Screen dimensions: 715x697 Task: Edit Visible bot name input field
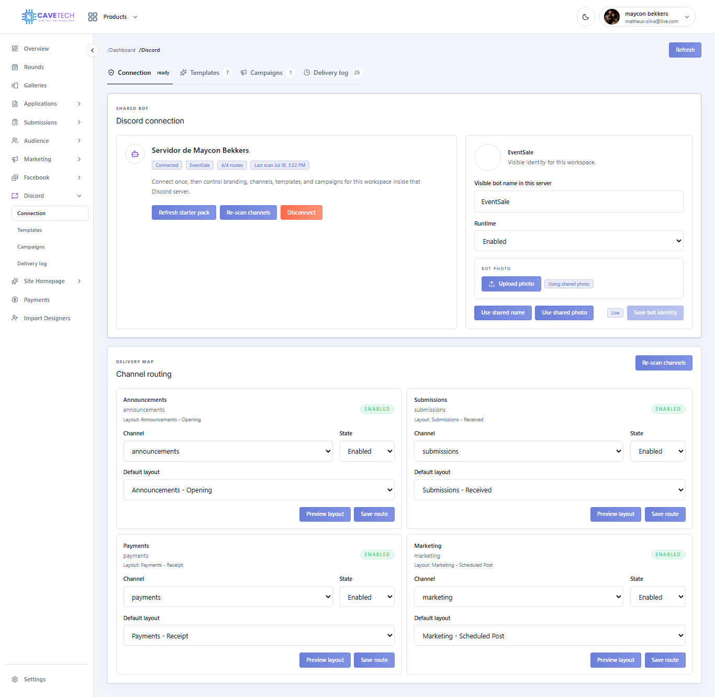pyautogui.click(x=579, y=201)
